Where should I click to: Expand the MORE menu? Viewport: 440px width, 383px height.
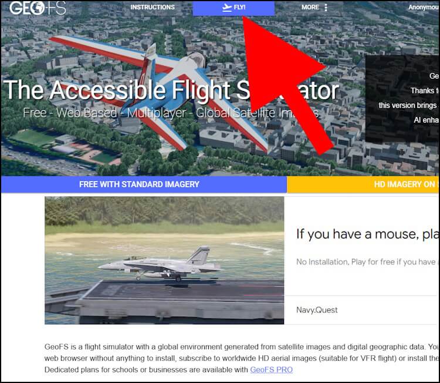310,7
